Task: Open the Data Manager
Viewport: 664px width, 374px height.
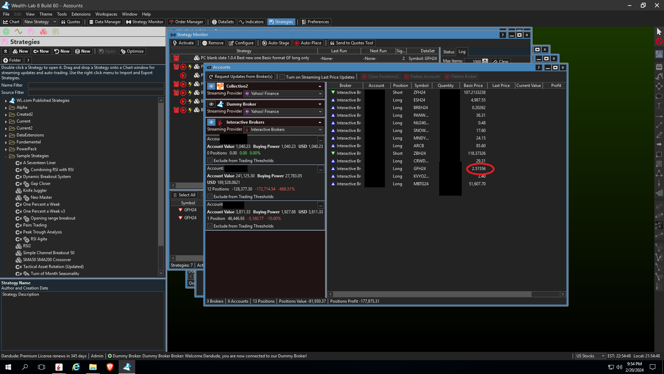Action: (x=104, y=22)
